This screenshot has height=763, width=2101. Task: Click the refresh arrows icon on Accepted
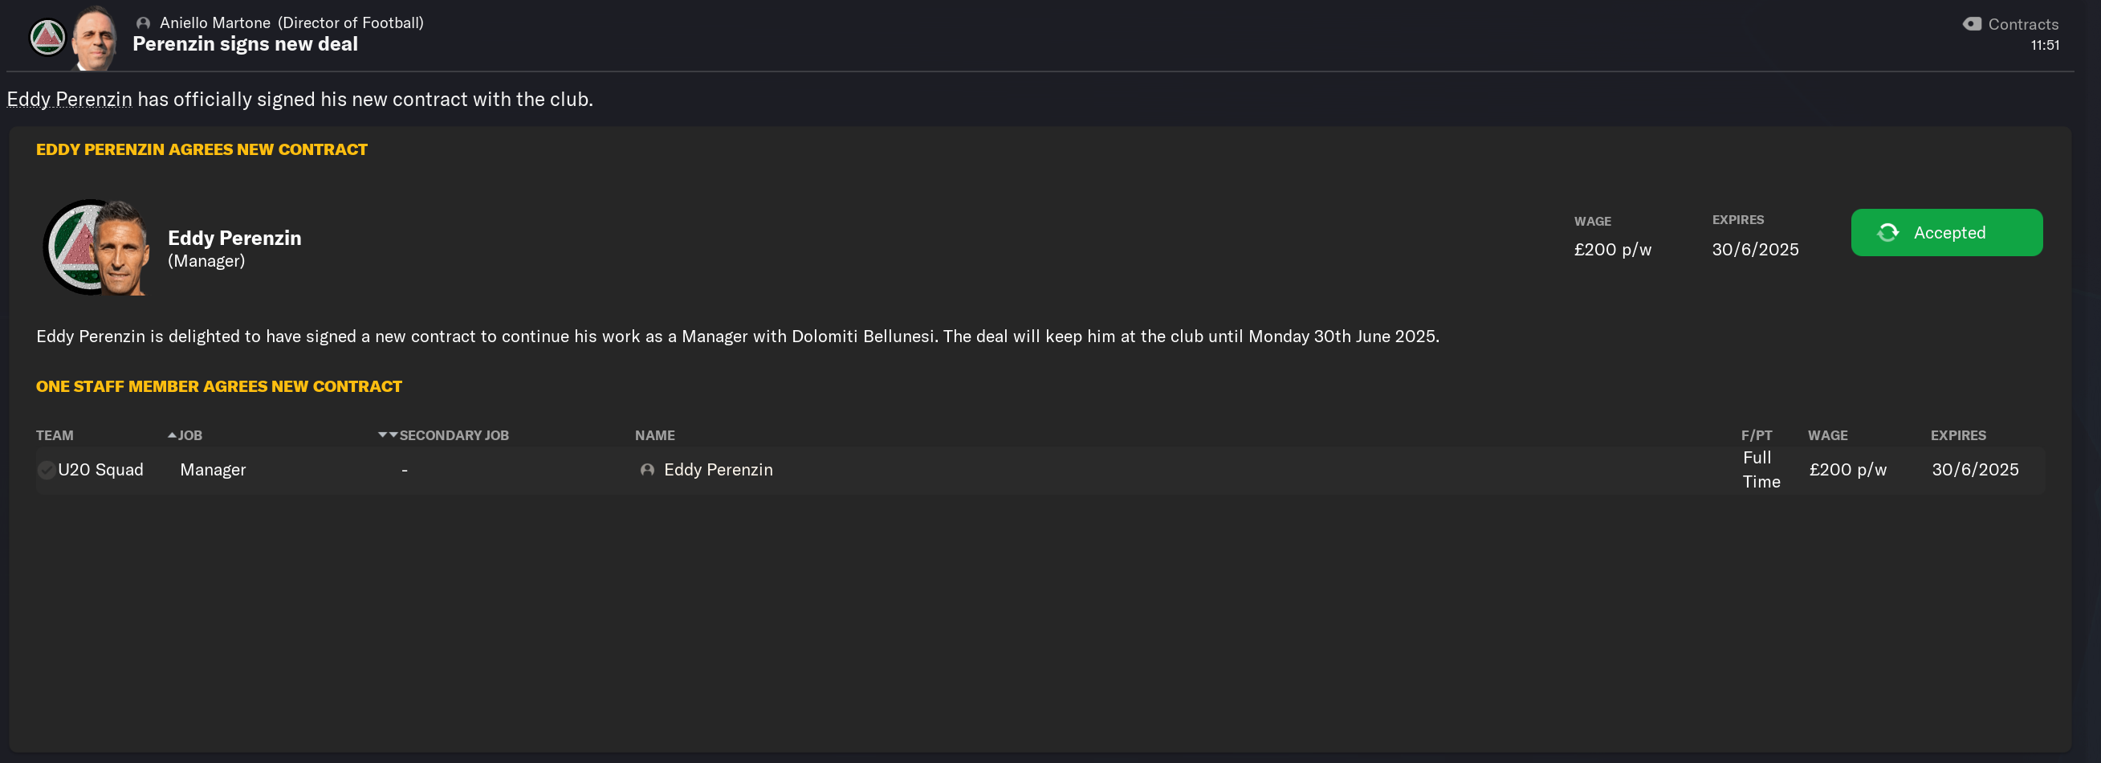[1888, 233]
